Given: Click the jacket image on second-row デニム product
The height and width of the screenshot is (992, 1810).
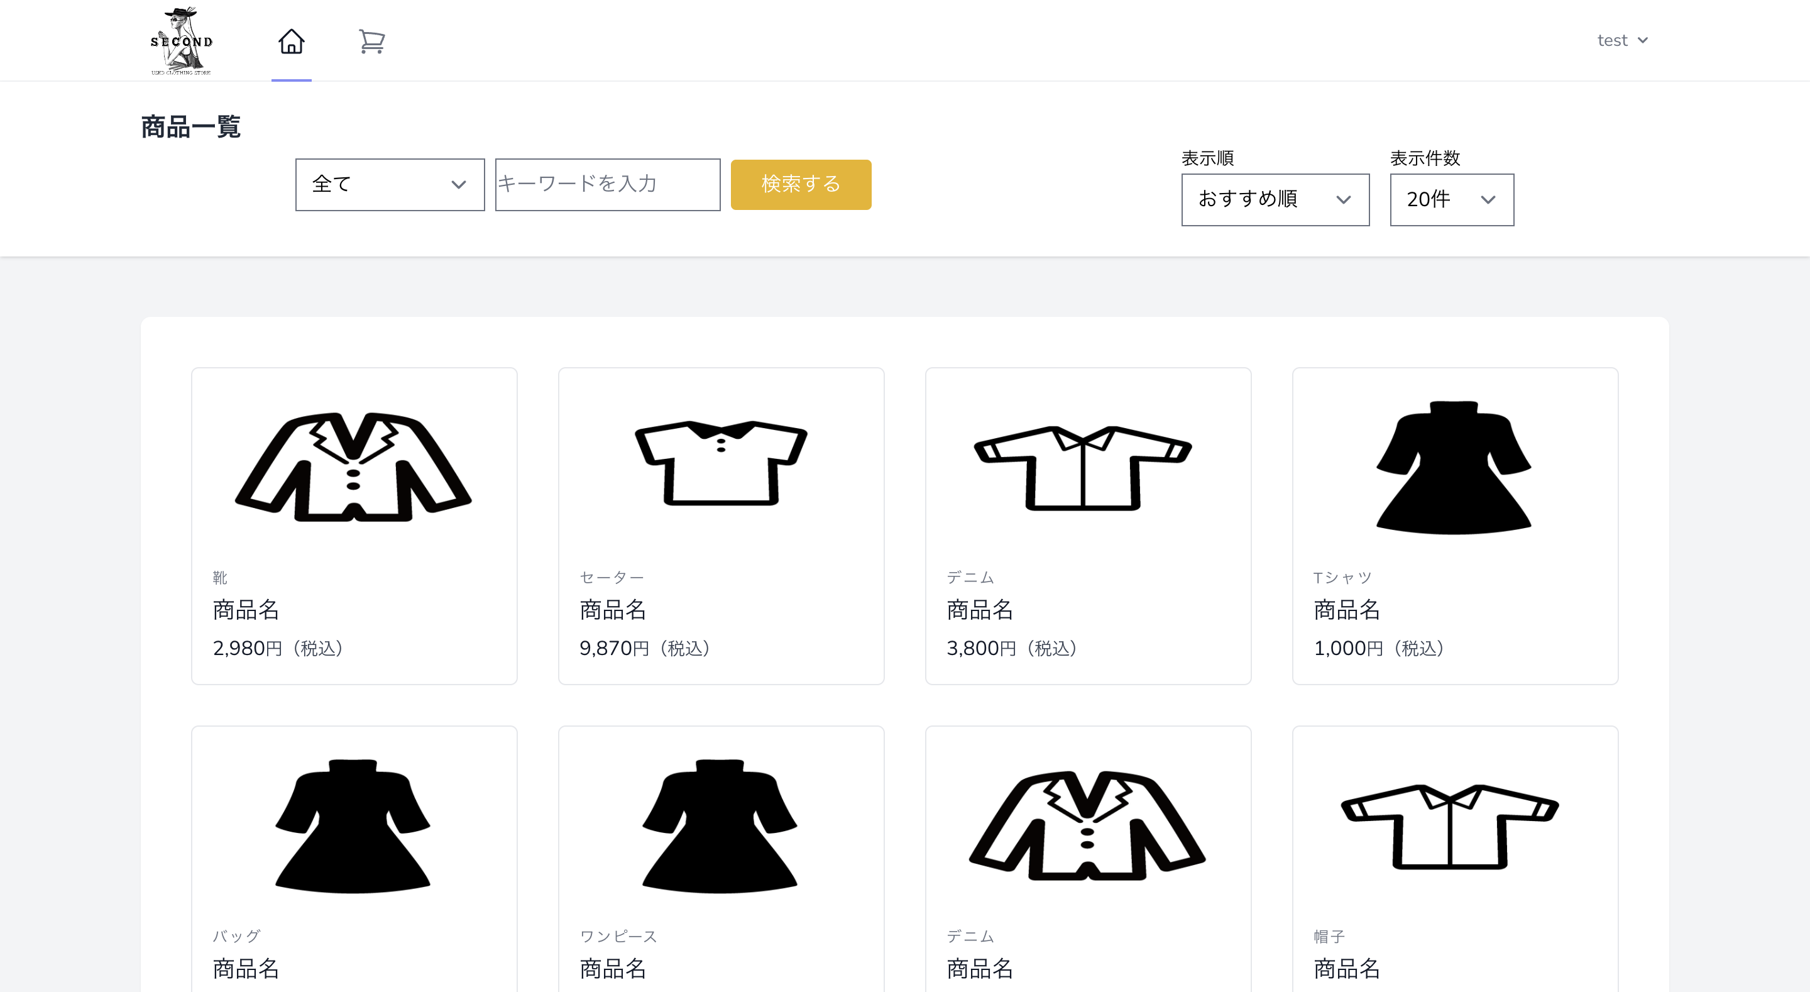Looking at the screenshot, I should pos(1087,825).
